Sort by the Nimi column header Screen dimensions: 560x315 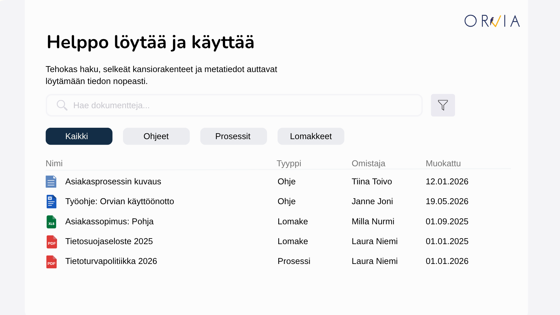54,163
